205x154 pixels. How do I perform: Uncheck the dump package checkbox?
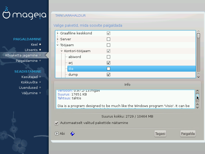pyautogui.click(x=108, y=75)
